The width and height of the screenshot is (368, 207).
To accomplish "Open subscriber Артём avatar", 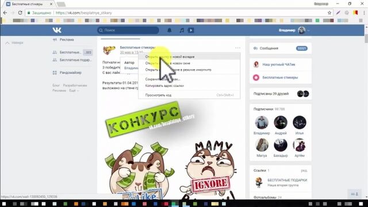I will point(300,145).
